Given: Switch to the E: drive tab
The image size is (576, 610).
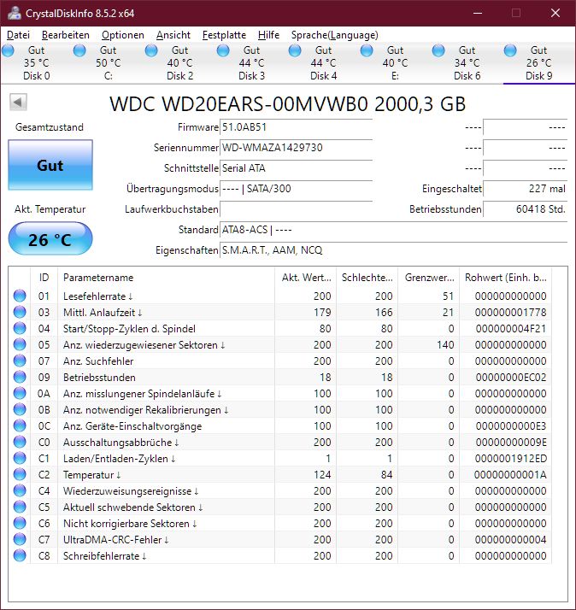Looking at the screenshot, I should point(395,63).
